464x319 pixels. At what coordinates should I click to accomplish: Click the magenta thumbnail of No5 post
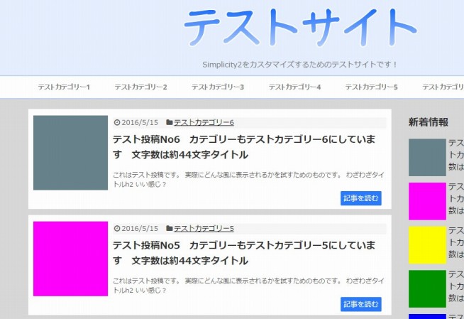coord(70,259)
